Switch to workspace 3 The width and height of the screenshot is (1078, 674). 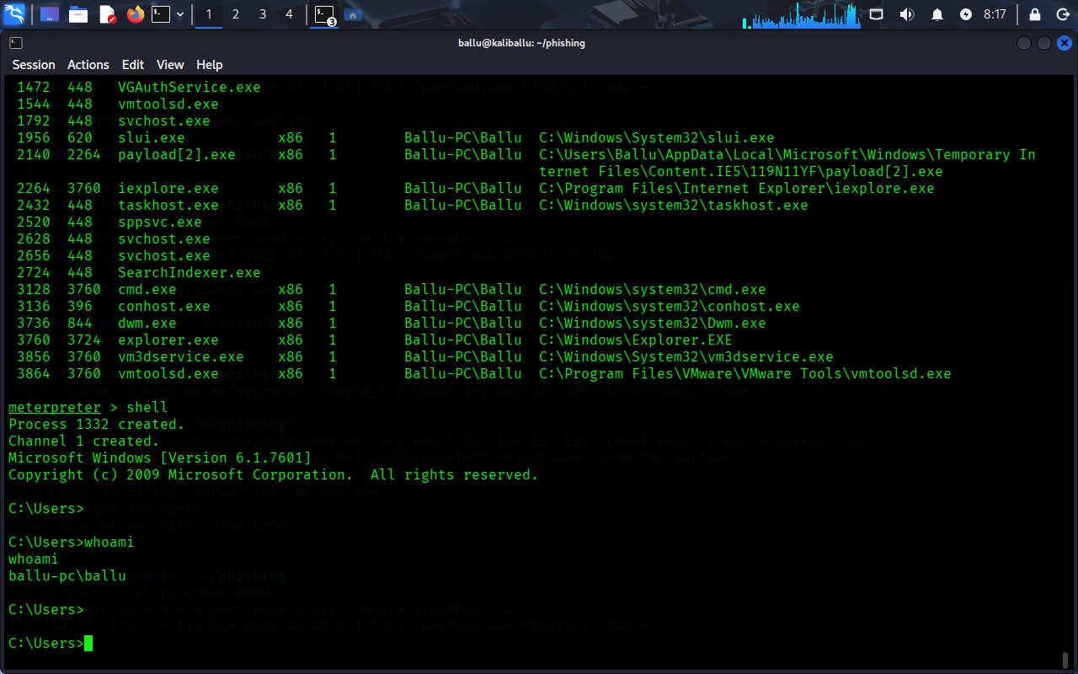(263, 14)
